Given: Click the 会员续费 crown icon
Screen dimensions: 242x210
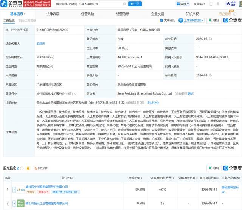Looking at the screenshot, I should [231, 4].
